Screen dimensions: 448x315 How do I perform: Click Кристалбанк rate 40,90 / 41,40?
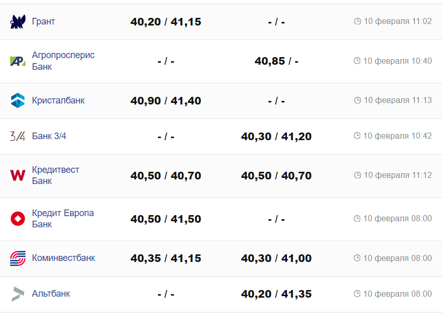(x=166, y=101)
